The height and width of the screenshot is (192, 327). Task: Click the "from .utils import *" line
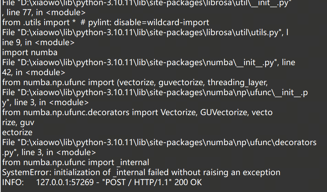point(39,22)
